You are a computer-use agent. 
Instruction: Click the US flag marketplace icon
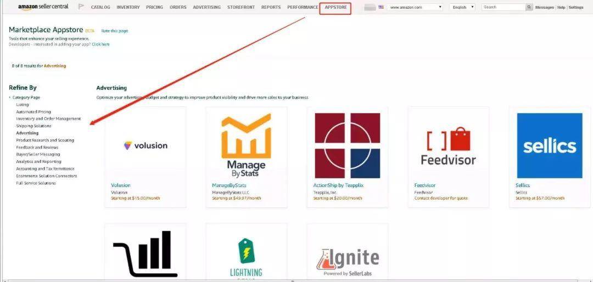tap(381, 7)
